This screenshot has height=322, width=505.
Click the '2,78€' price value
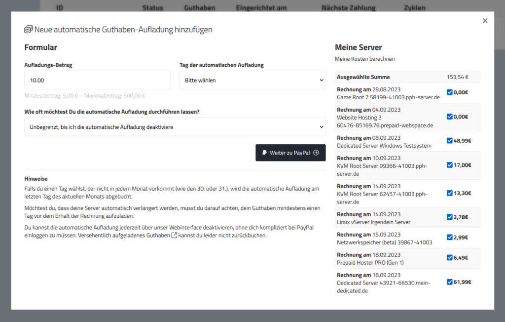461,217
